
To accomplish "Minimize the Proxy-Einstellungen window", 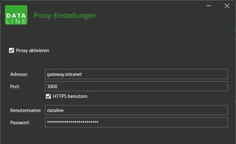I will (x=208, y=6).
